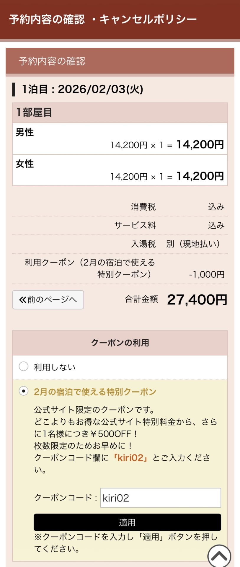Focus the クーポンコード input field

click(x=160, y=498)
